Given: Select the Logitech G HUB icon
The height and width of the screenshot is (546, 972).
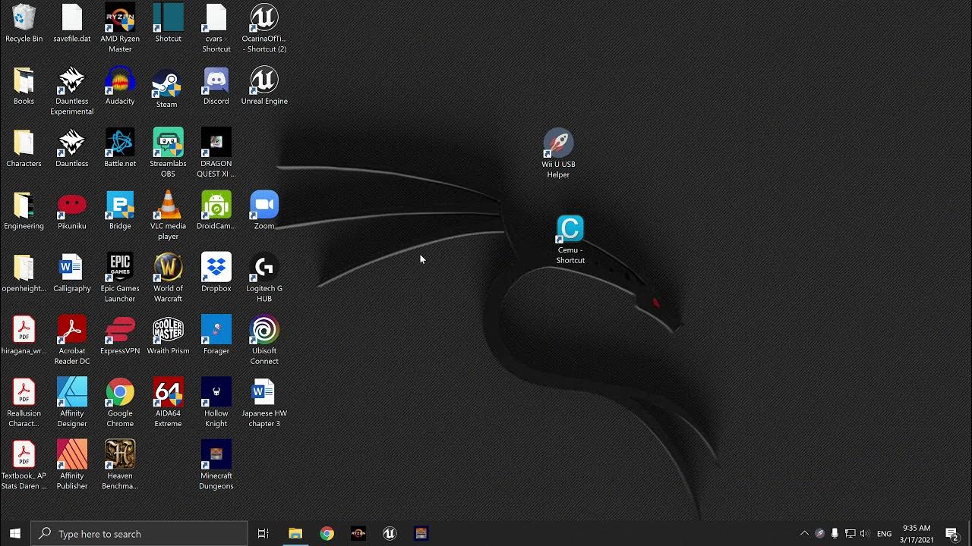Looking at the screenshot, I should (x=264, y=278).
